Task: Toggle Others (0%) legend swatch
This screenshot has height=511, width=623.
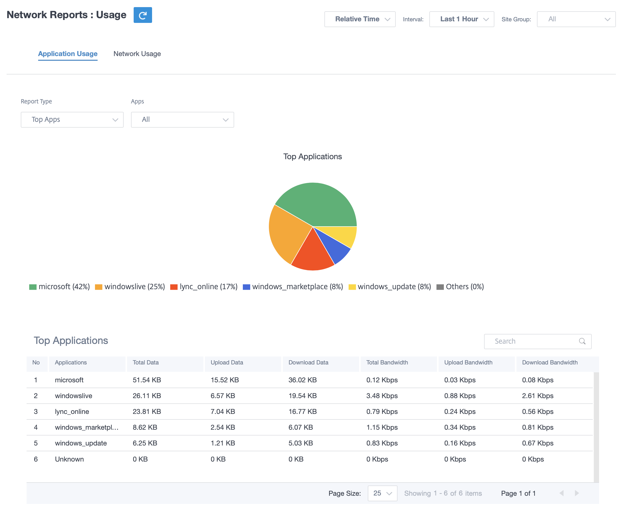Action: coord(440,287)
